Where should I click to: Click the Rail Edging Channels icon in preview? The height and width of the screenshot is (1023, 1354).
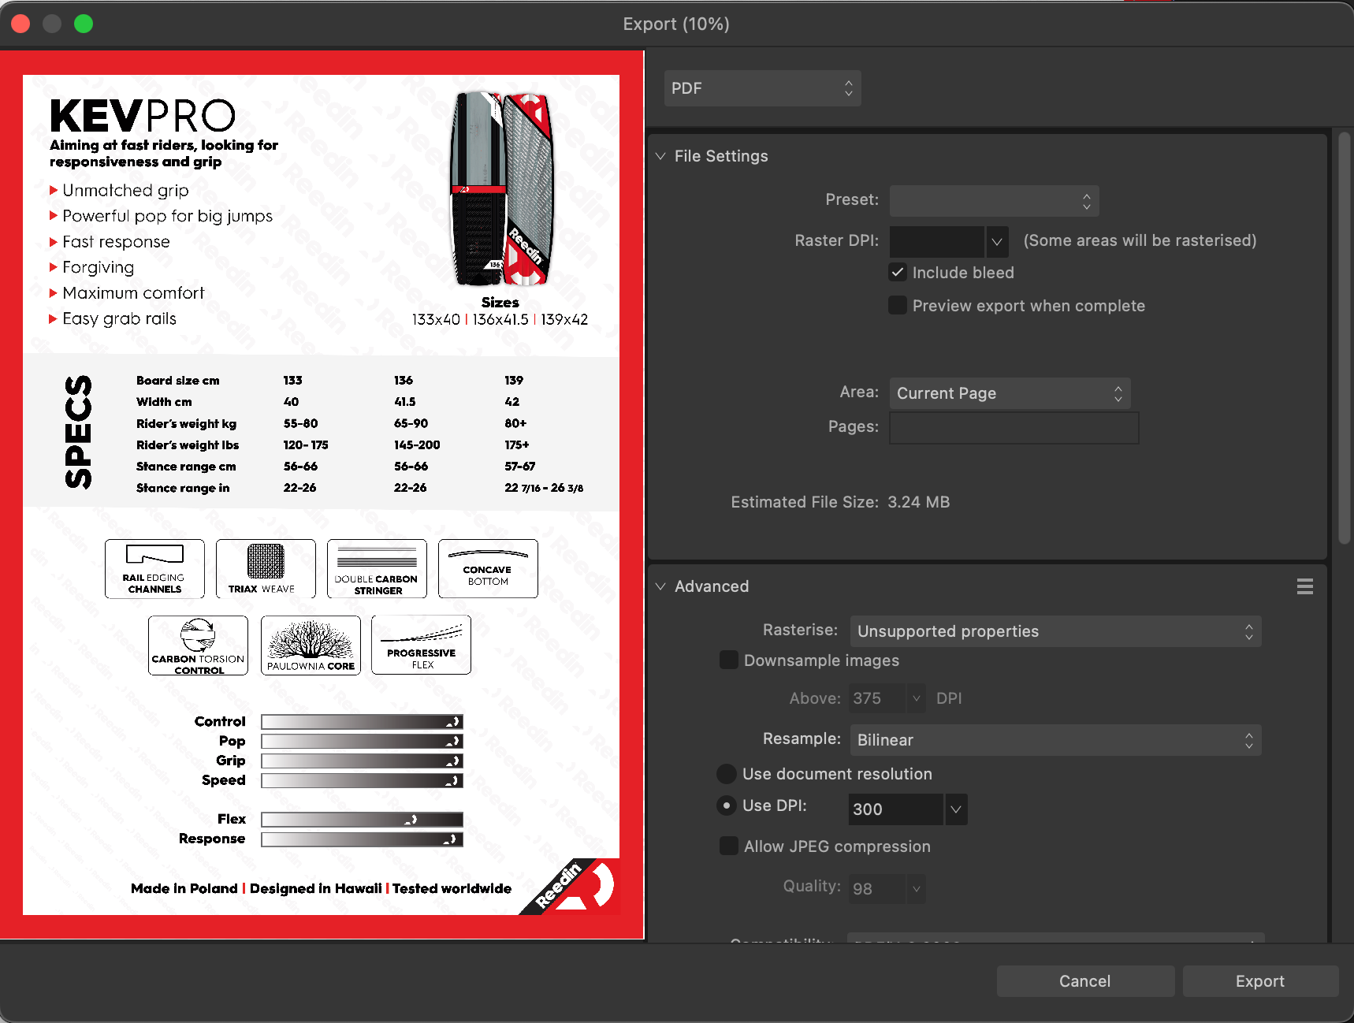154,568
